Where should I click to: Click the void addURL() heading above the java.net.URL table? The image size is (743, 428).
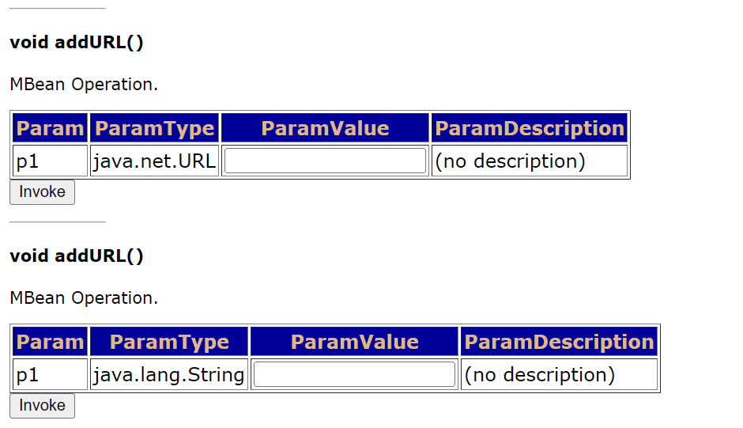click(x=77, y=43)
